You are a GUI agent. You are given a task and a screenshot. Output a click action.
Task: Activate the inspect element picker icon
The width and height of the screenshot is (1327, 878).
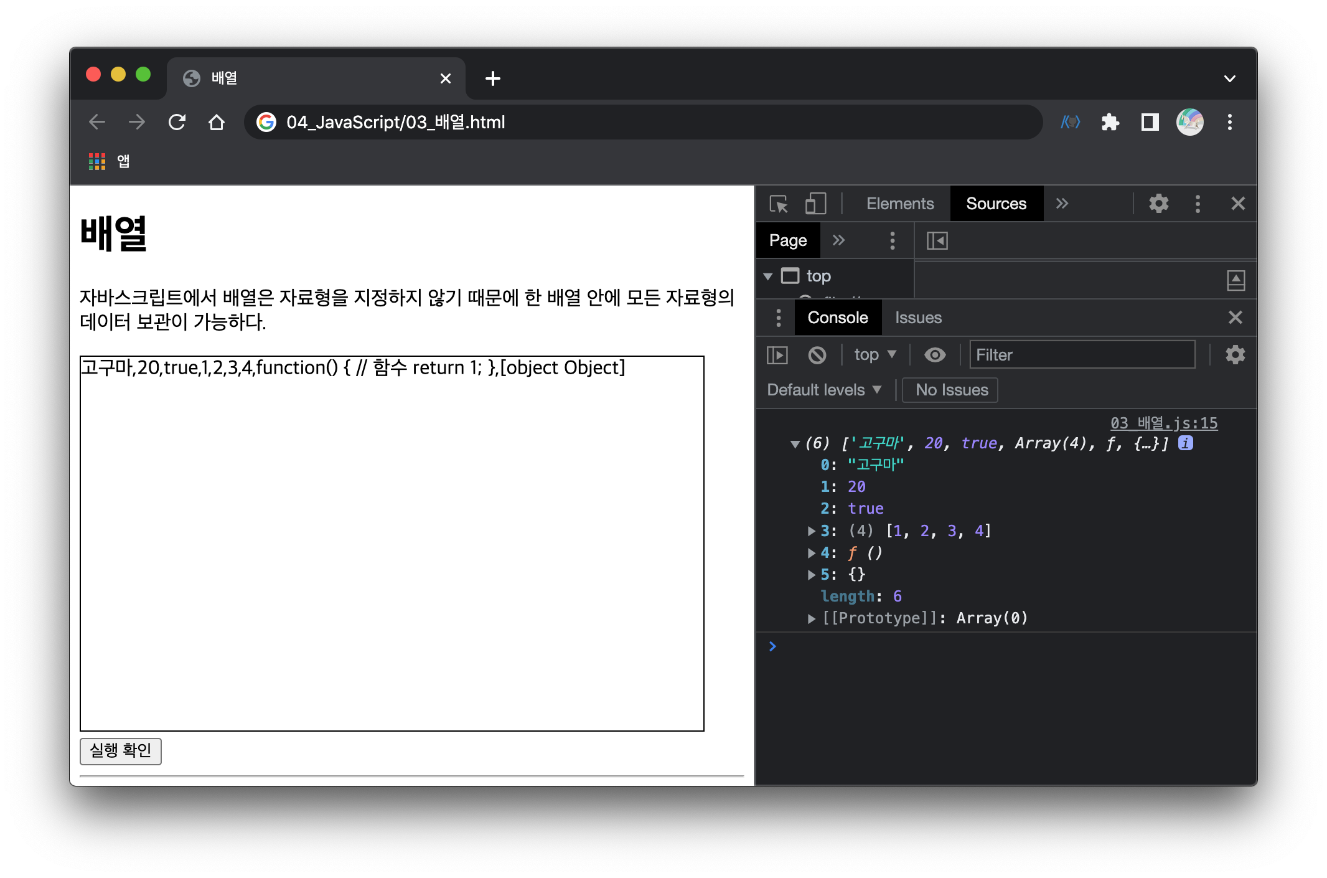point(778,204)
